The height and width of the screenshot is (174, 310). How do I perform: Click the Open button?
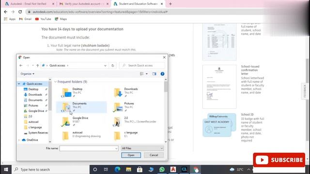tap(131, 155)
